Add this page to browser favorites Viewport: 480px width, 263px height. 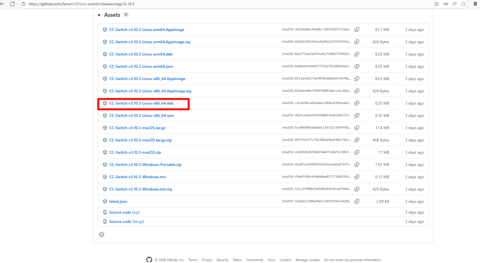click(463, 4)
